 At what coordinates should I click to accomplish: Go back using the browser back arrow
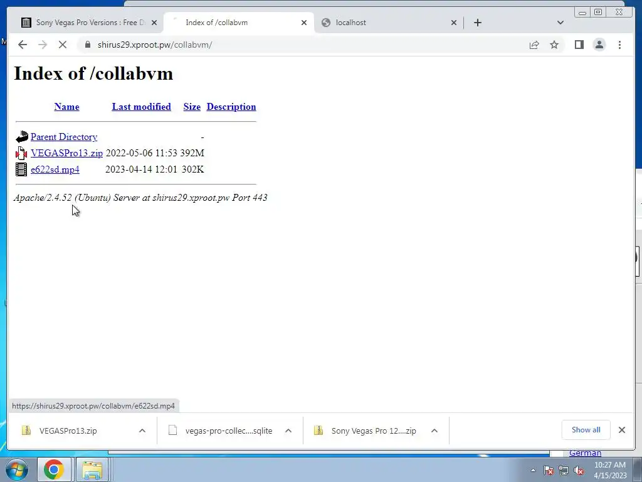coord(23,45)
